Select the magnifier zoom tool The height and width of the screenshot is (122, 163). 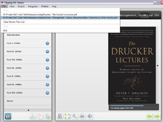pyautogui.click(x=75, y=116)
